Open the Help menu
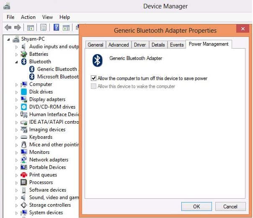Screen dimensions: 253x218 click(65, 17)
